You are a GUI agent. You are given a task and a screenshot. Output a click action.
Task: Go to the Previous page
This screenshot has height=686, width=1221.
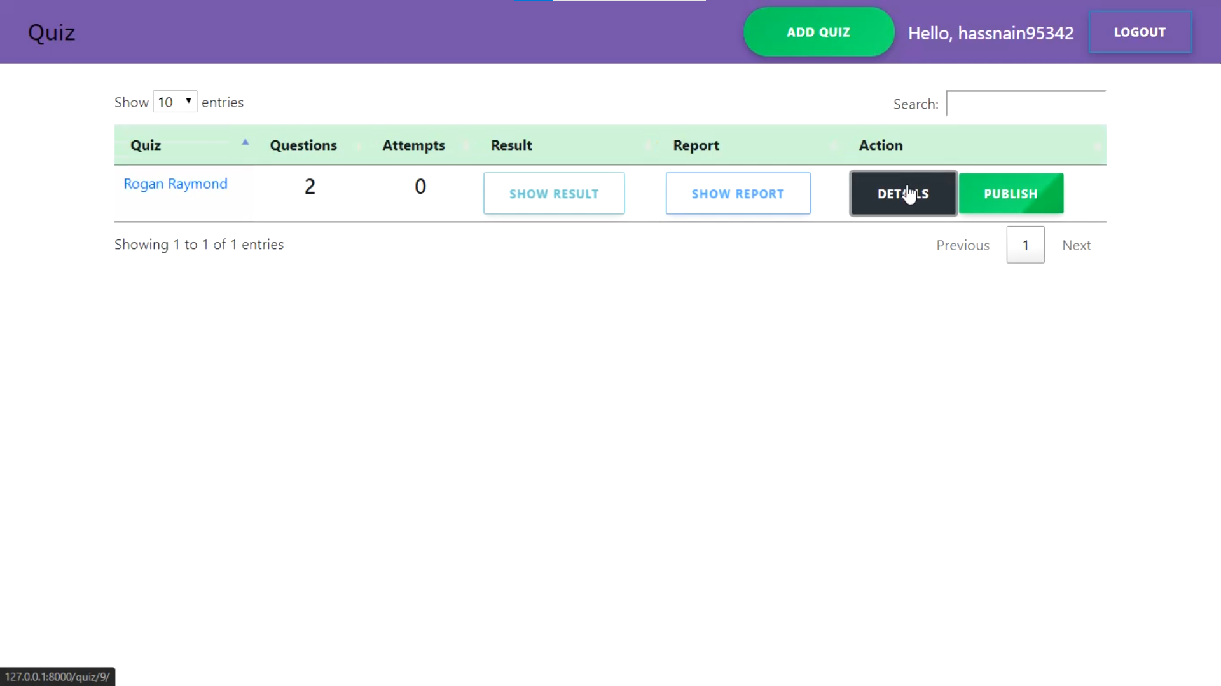tap(962, 245)
